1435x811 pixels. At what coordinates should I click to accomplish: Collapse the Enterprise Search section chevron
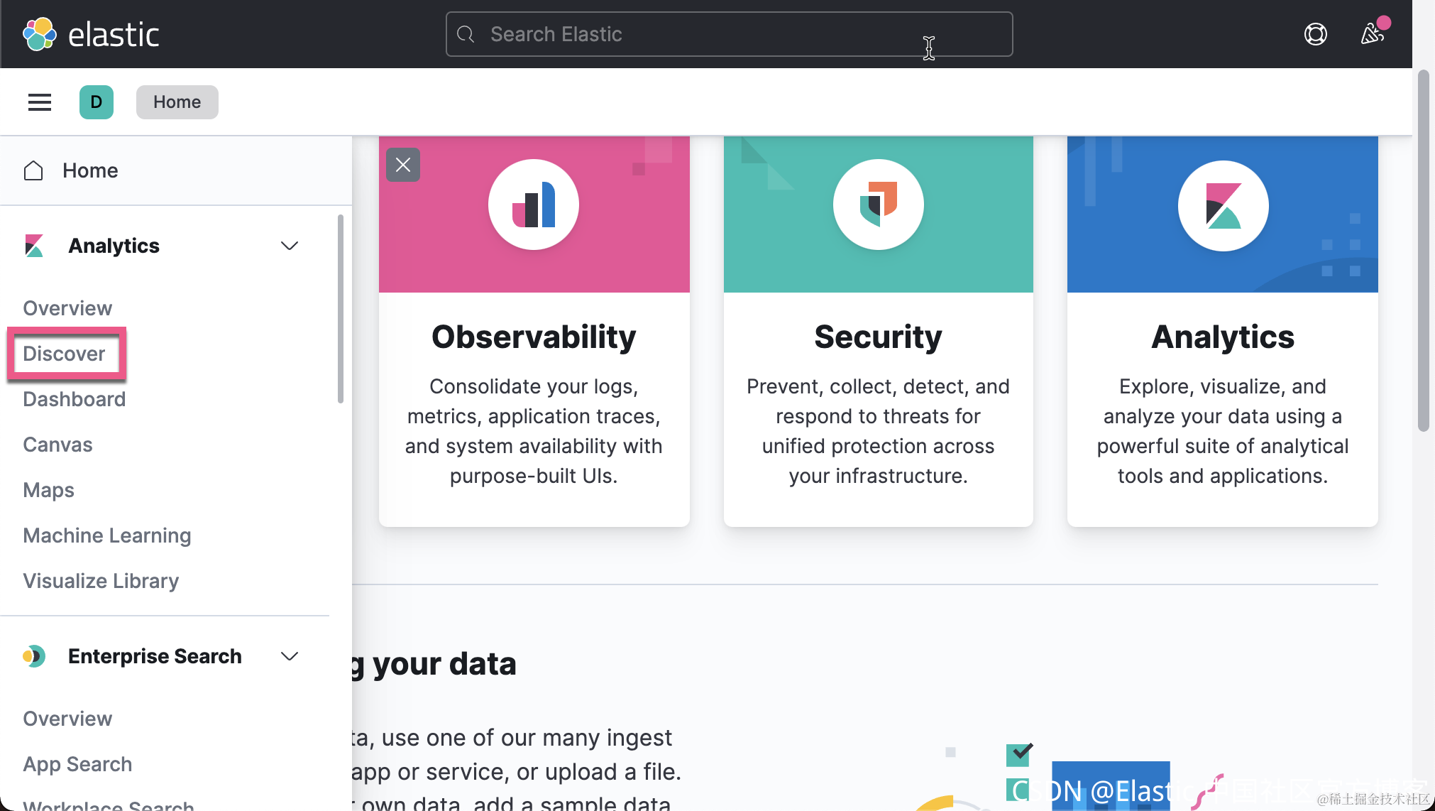pyautogui.click(x=289, y=656)
